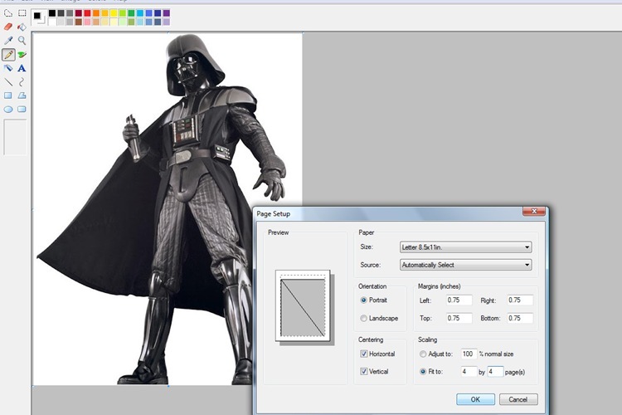This screenshot has width=622, height=415.
Task: Select the Rectangular selection tool
Action: 22,12
